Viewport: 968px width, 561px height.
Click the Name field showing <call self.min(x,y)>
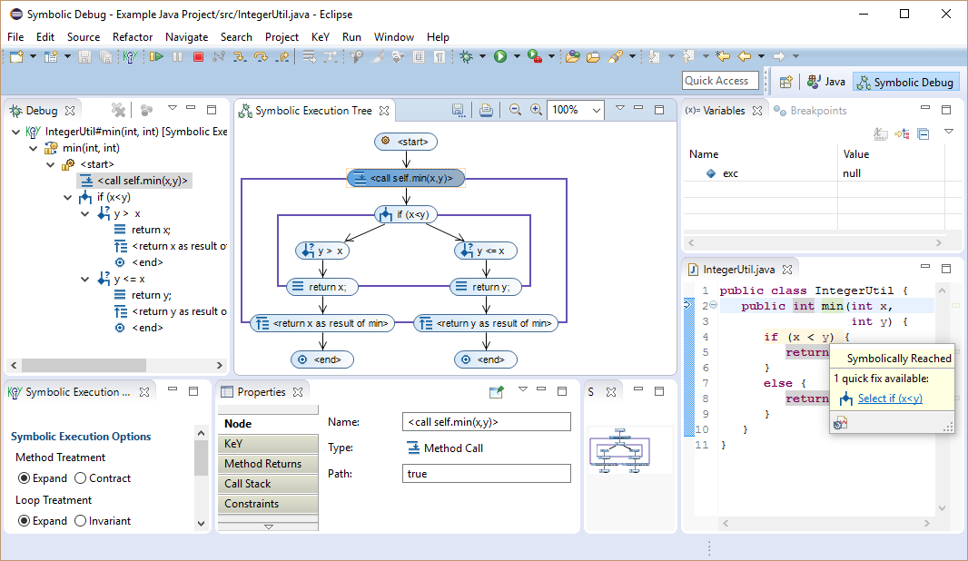pos(487,422)
